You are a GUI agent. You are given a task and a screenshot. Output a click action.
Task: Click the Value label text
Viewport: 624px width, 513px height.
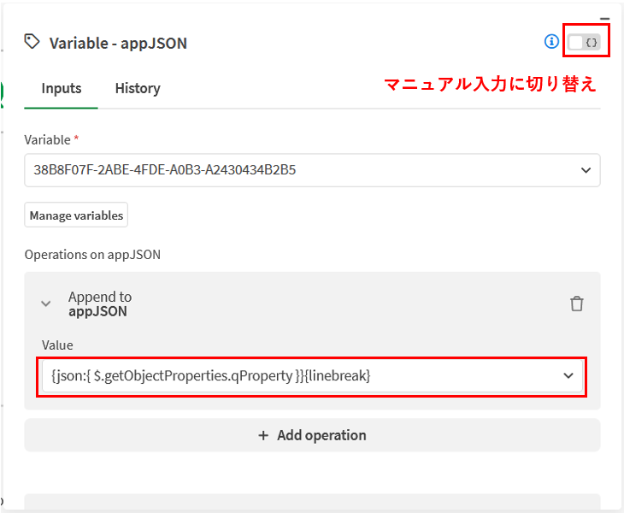[57, 345]
